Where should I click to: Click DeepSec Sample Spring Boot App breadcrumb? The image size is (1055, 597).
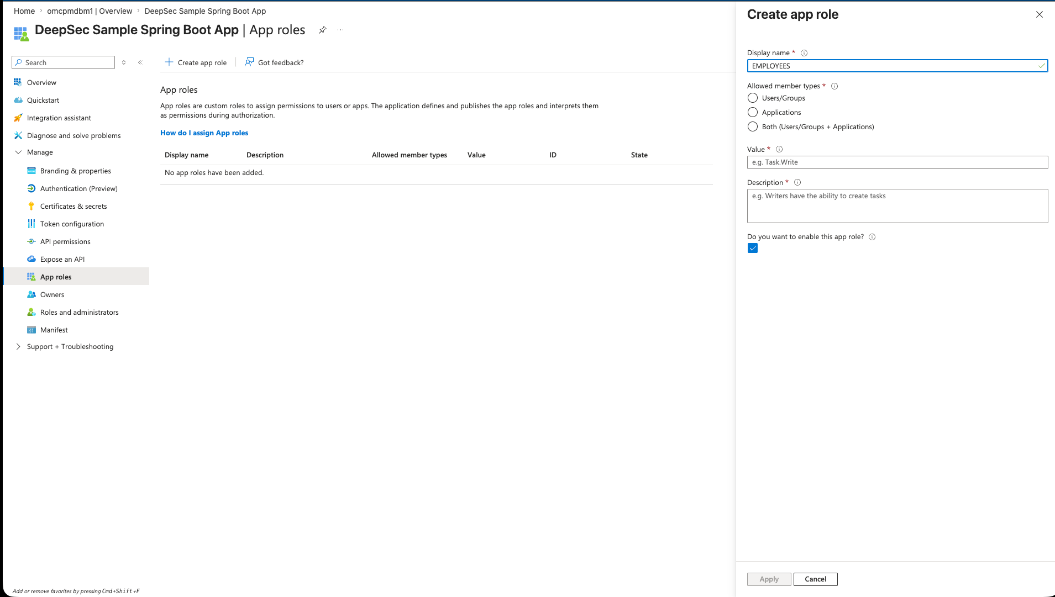tap(205, 11)
